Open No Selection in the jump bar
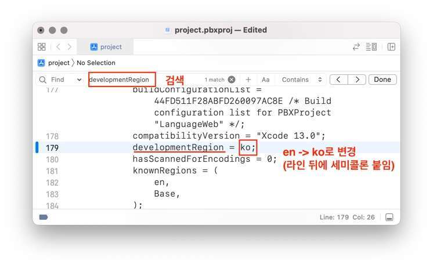433x268 pixels. [96, 63]
